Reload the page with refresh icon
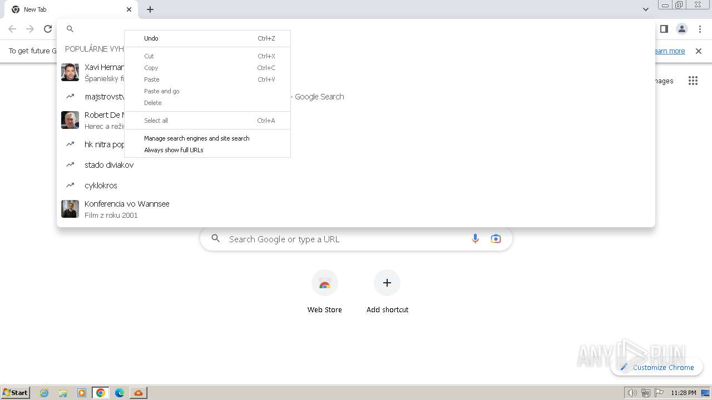 click(x=48, y=29)
